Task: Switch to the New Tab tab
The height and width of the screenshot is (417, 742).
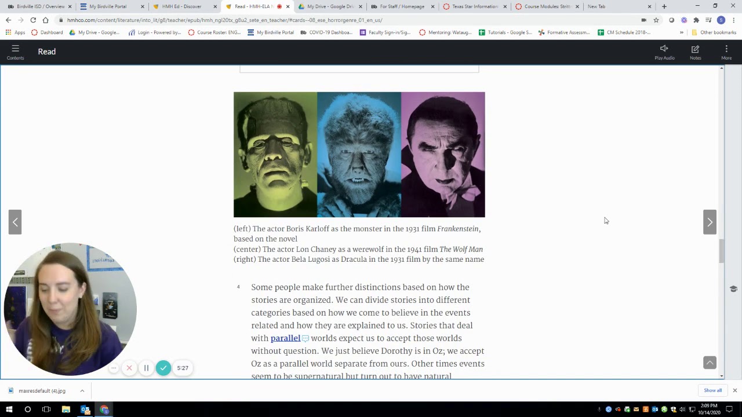Action: (619, 6)
